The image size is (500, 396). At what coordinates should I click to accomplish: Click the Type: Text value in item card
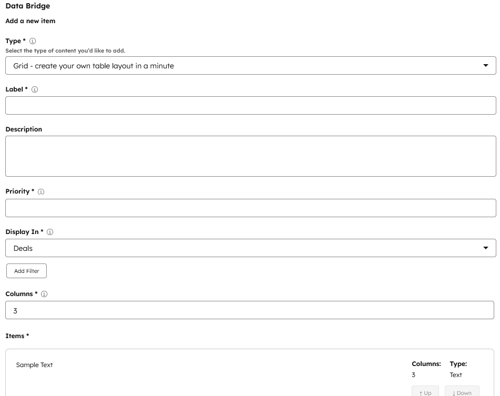pos(456,375)
